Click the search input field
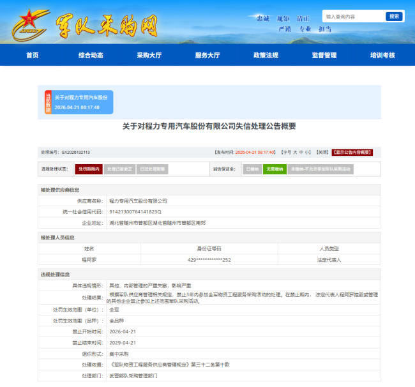The width and height of the screenshot is (415, 387). click(x=354, y=17)
